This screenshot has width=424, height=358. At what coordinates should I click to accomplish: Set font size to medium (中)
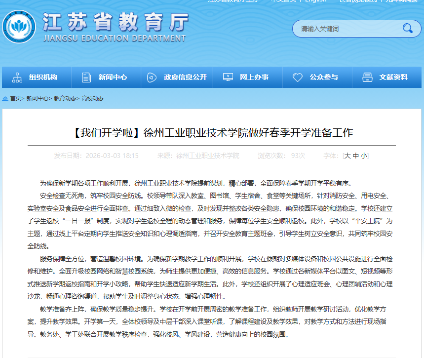click(356, 156)
